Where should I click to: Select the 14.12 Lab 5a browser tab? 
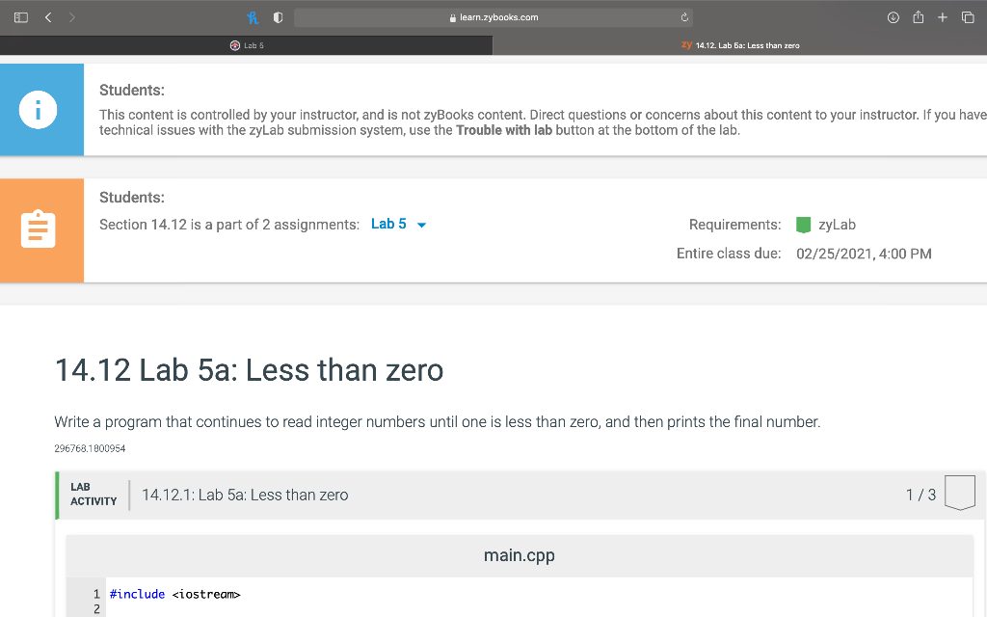click(742, 44)
